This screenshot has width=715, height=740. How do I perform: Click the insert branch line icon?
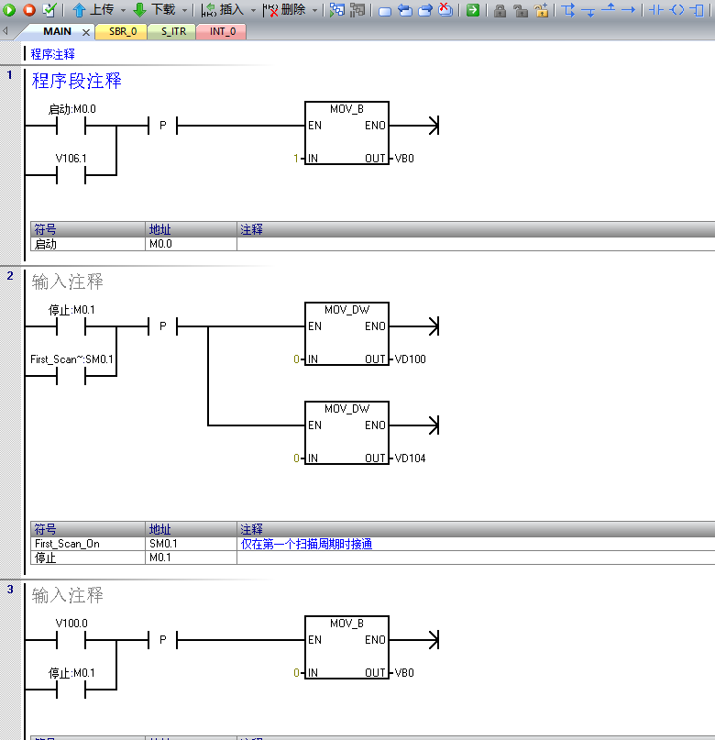[568, 10]
